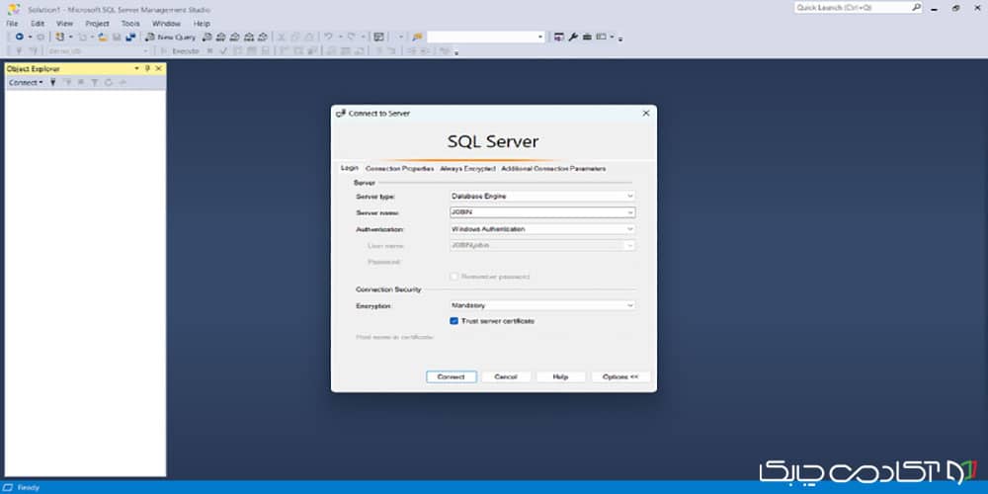Open Object Explorer window position dropdown arrow
The image size is (988, 494).
[136, 68]
